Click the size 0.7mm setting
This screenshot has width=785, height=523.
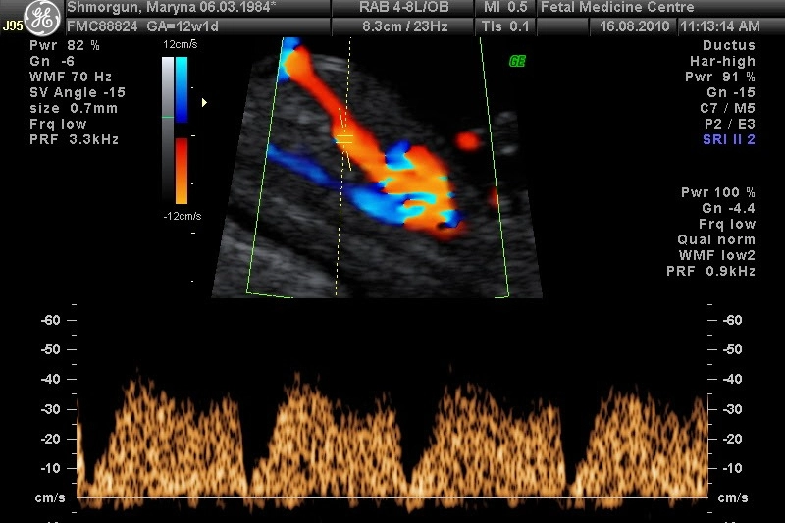click(x=74, y=108)
